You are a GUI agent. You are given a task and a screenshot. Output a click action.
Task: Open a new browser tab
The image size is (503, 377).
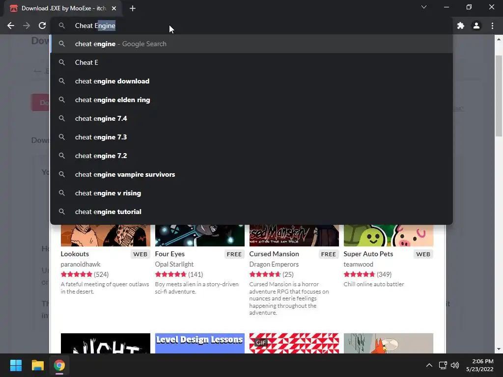133,8
